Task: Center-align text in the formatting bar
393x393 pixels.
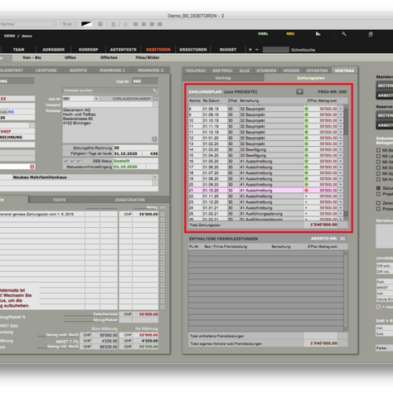Action: click(x=143, y=24)
